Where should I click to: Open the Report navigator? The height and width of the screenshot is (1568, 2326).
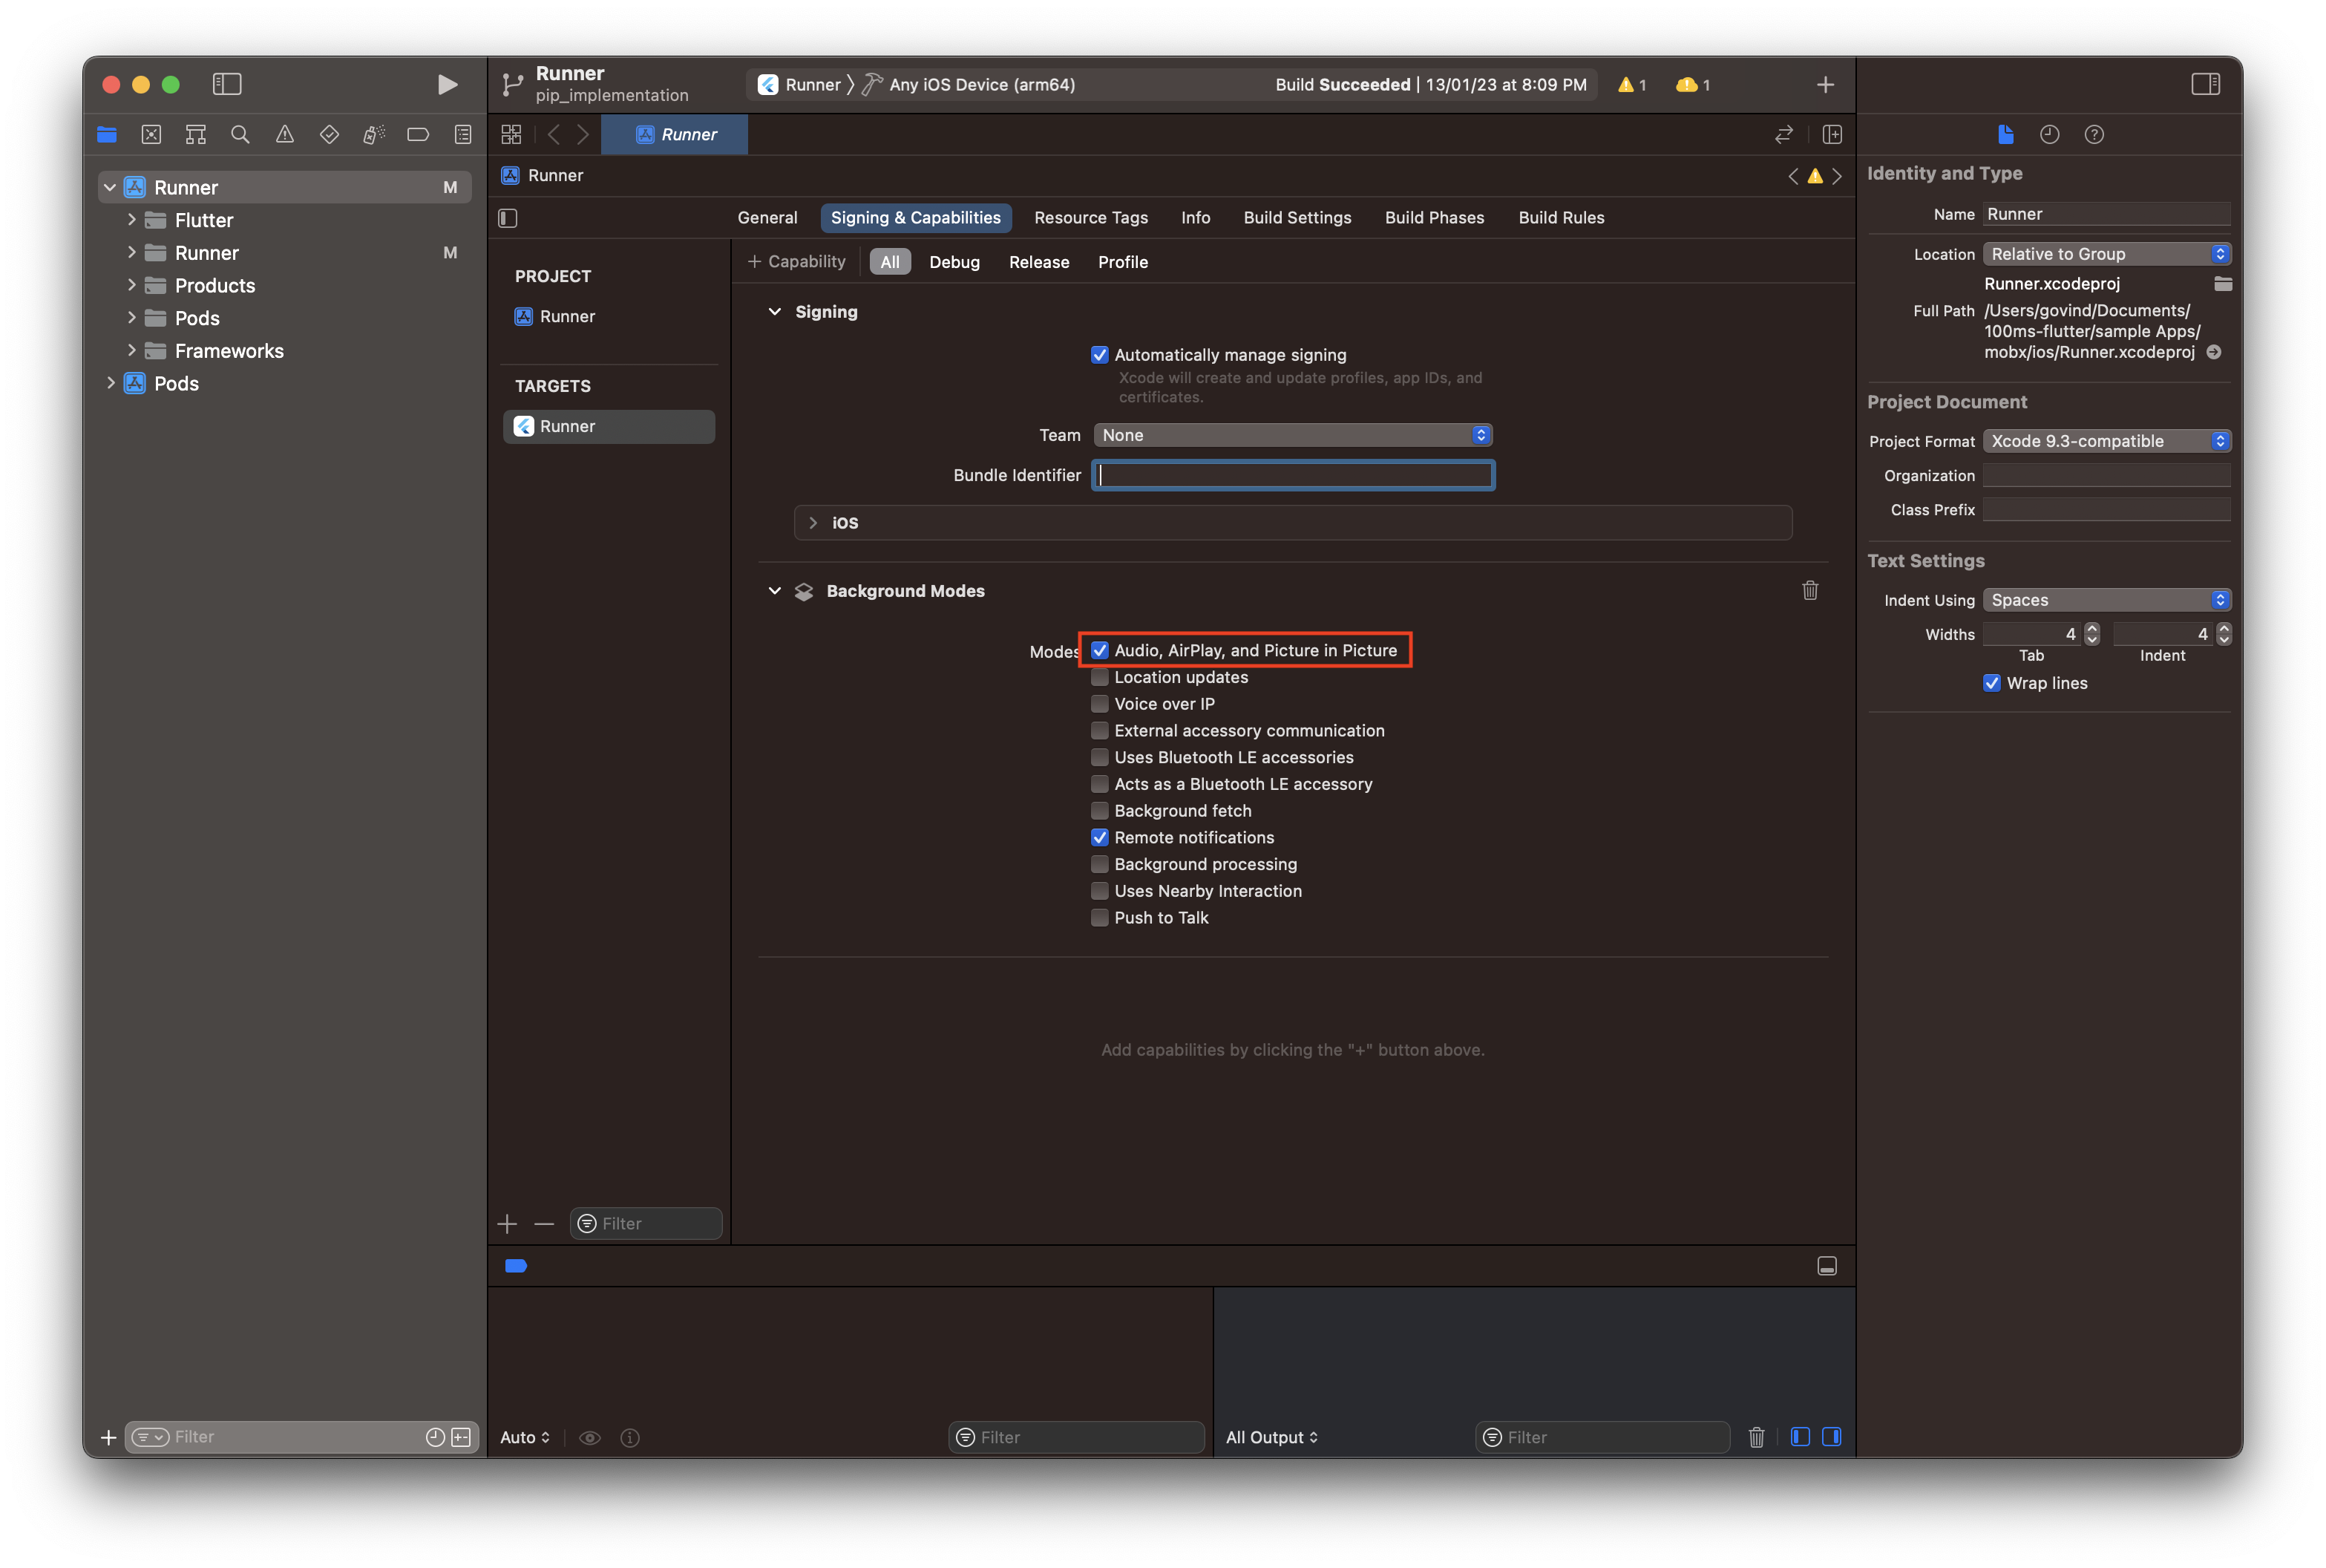(462, 133)
